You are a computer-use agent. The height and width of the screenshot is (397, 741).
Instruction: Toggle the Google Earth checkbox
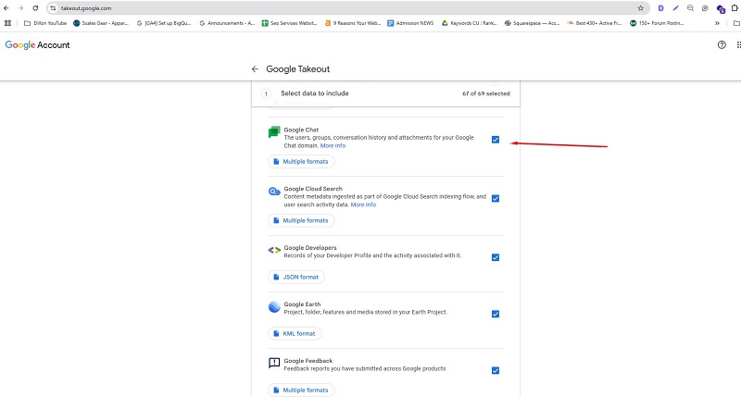[496, 314]
